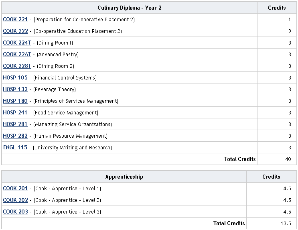298x230 pixels.
Task: Follow the HOSP 180 course link
Action: 15,101
